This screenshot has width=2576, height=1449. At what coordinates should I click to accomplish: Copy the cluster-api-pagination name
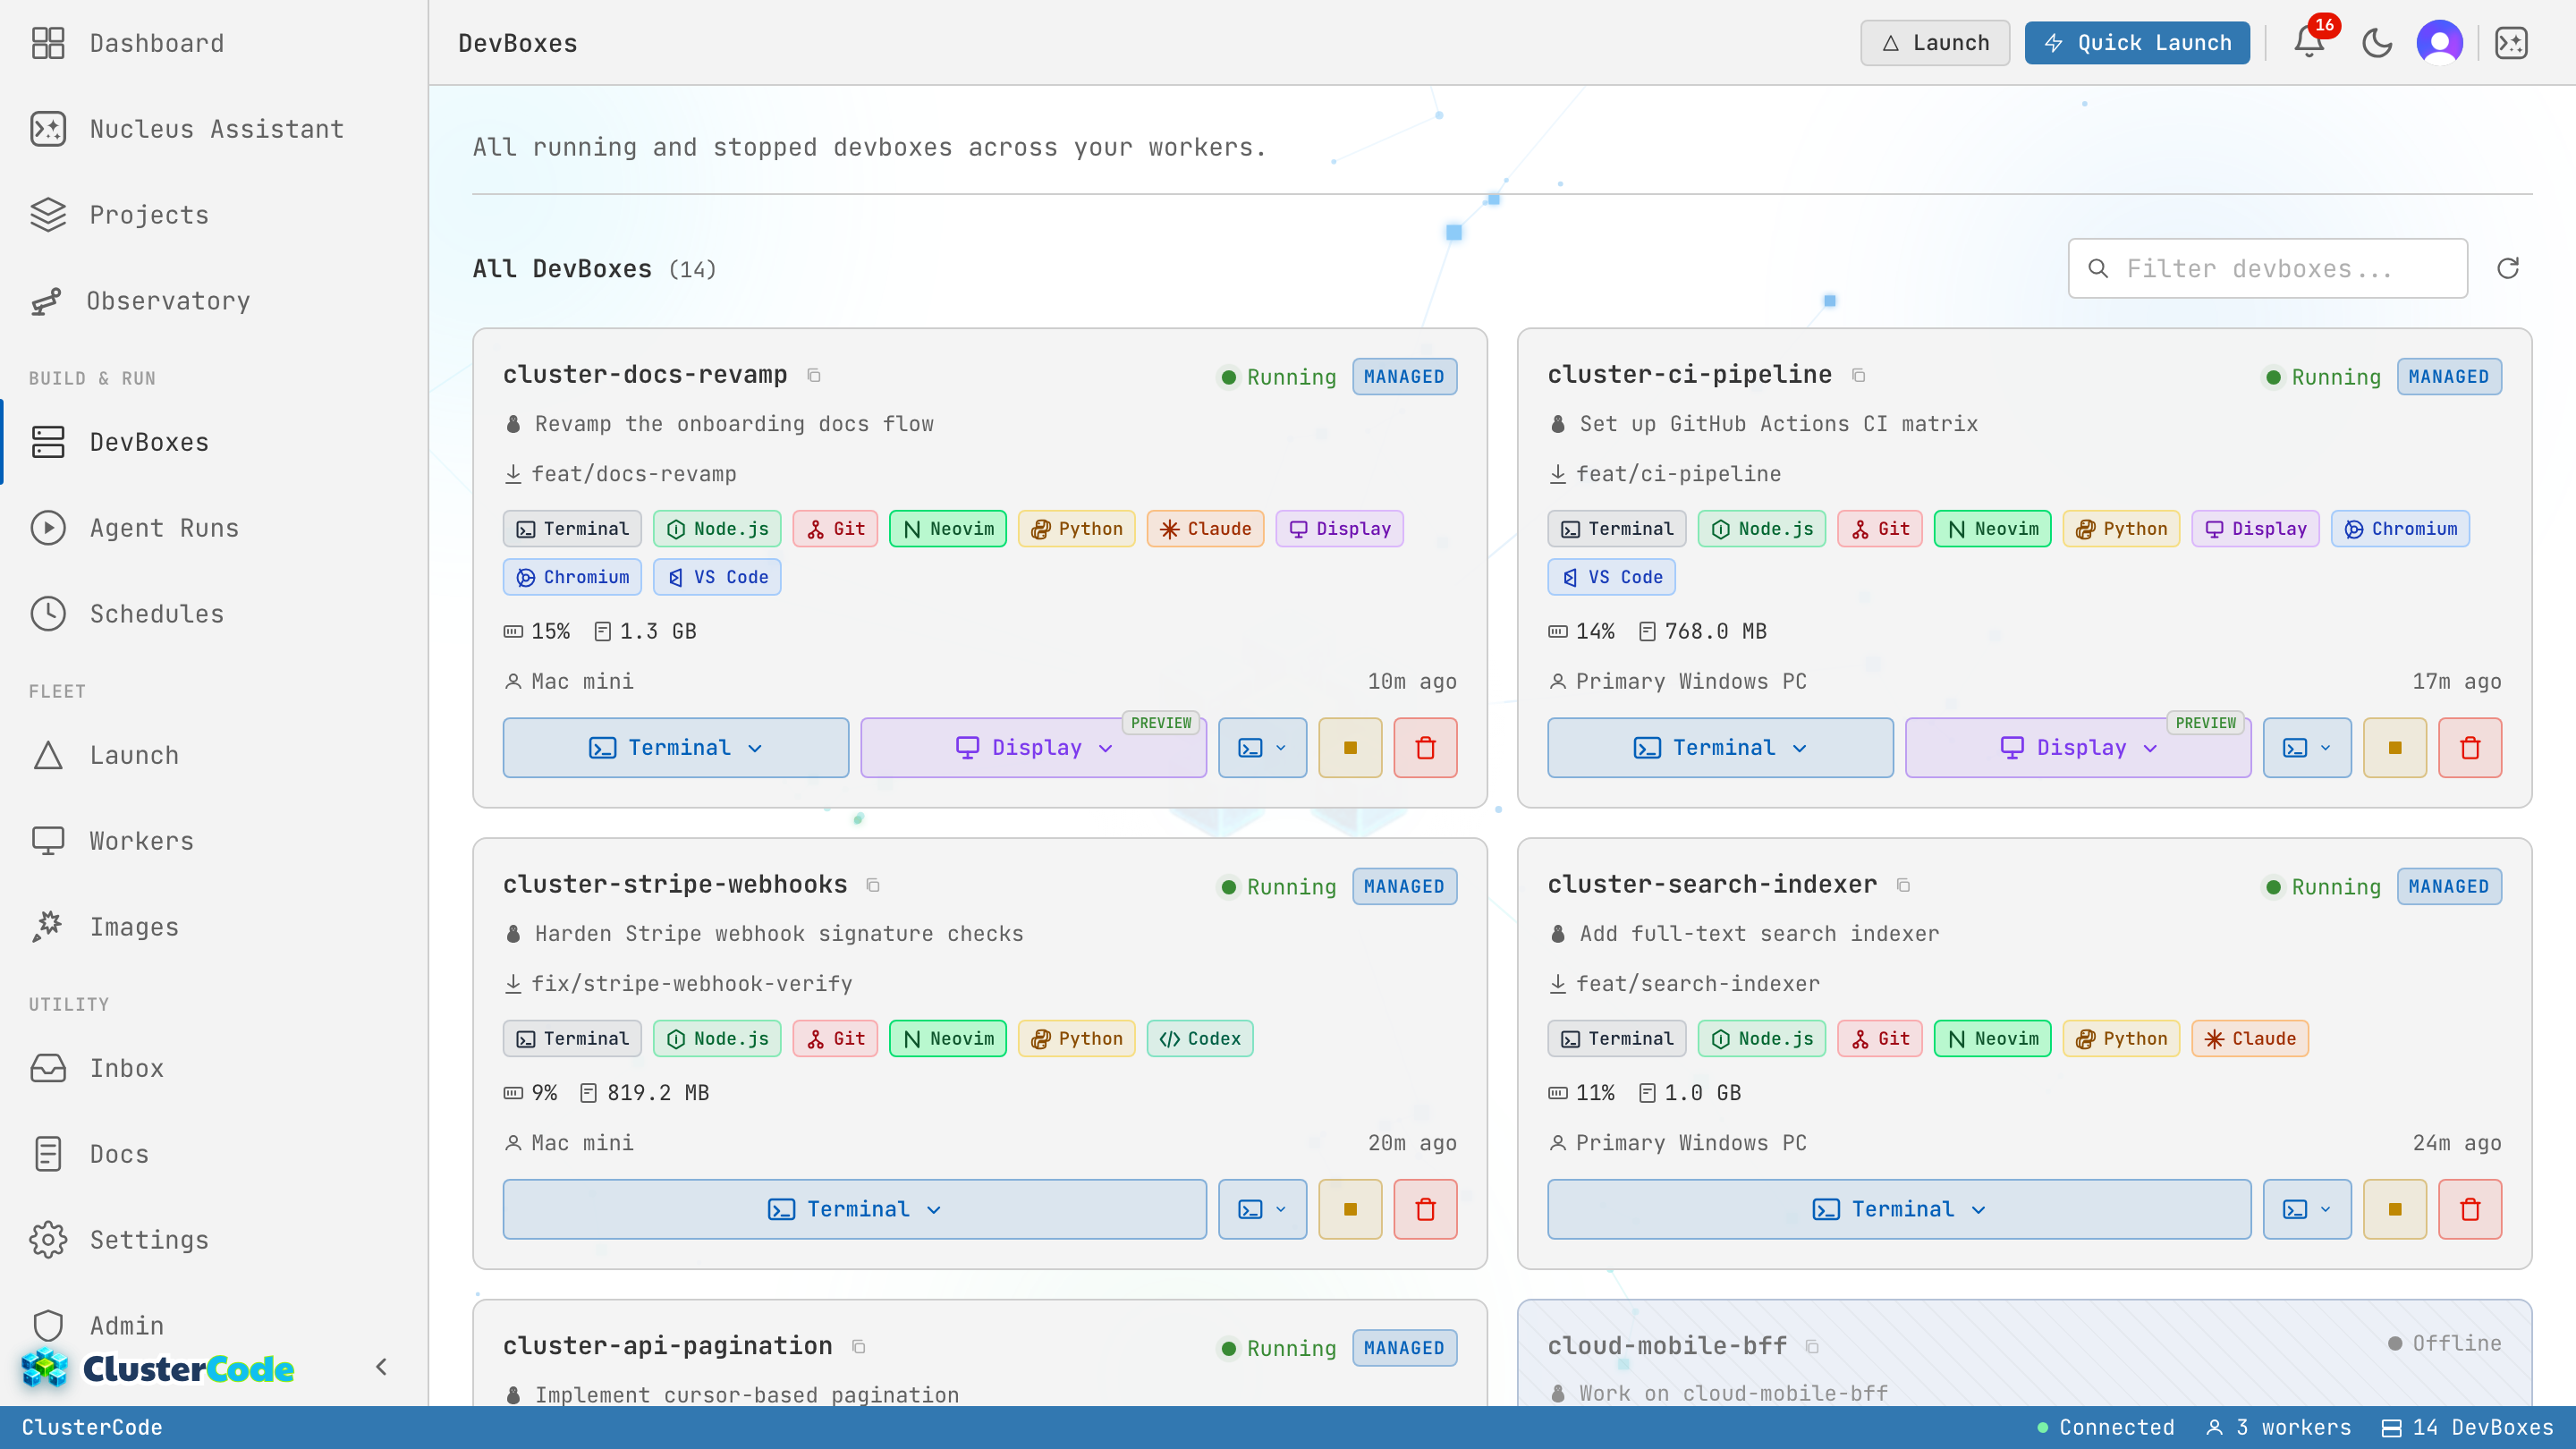click(x=859, y=1347)
